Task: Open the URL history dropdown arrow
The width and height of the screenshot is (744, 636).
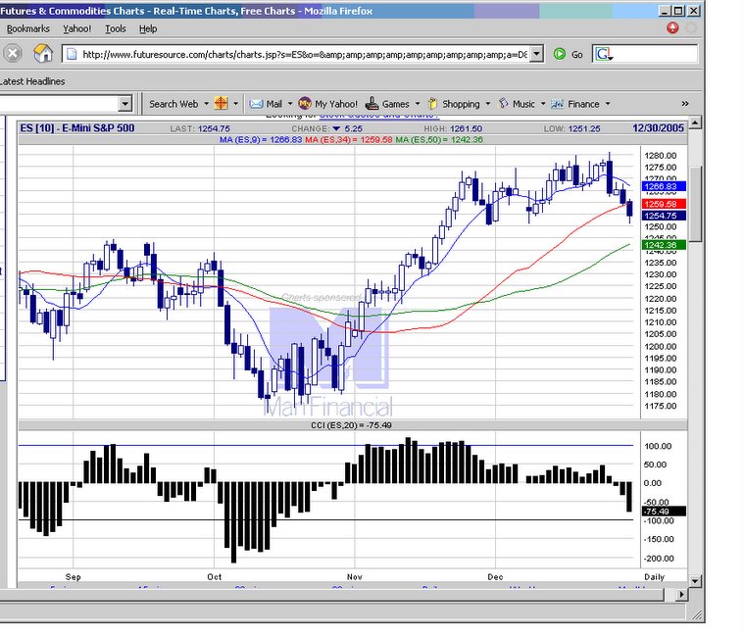Action: [x=536, y=54]
